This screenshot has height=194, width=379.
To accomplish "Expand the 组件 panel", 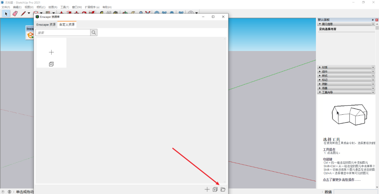I will point(325,71).
